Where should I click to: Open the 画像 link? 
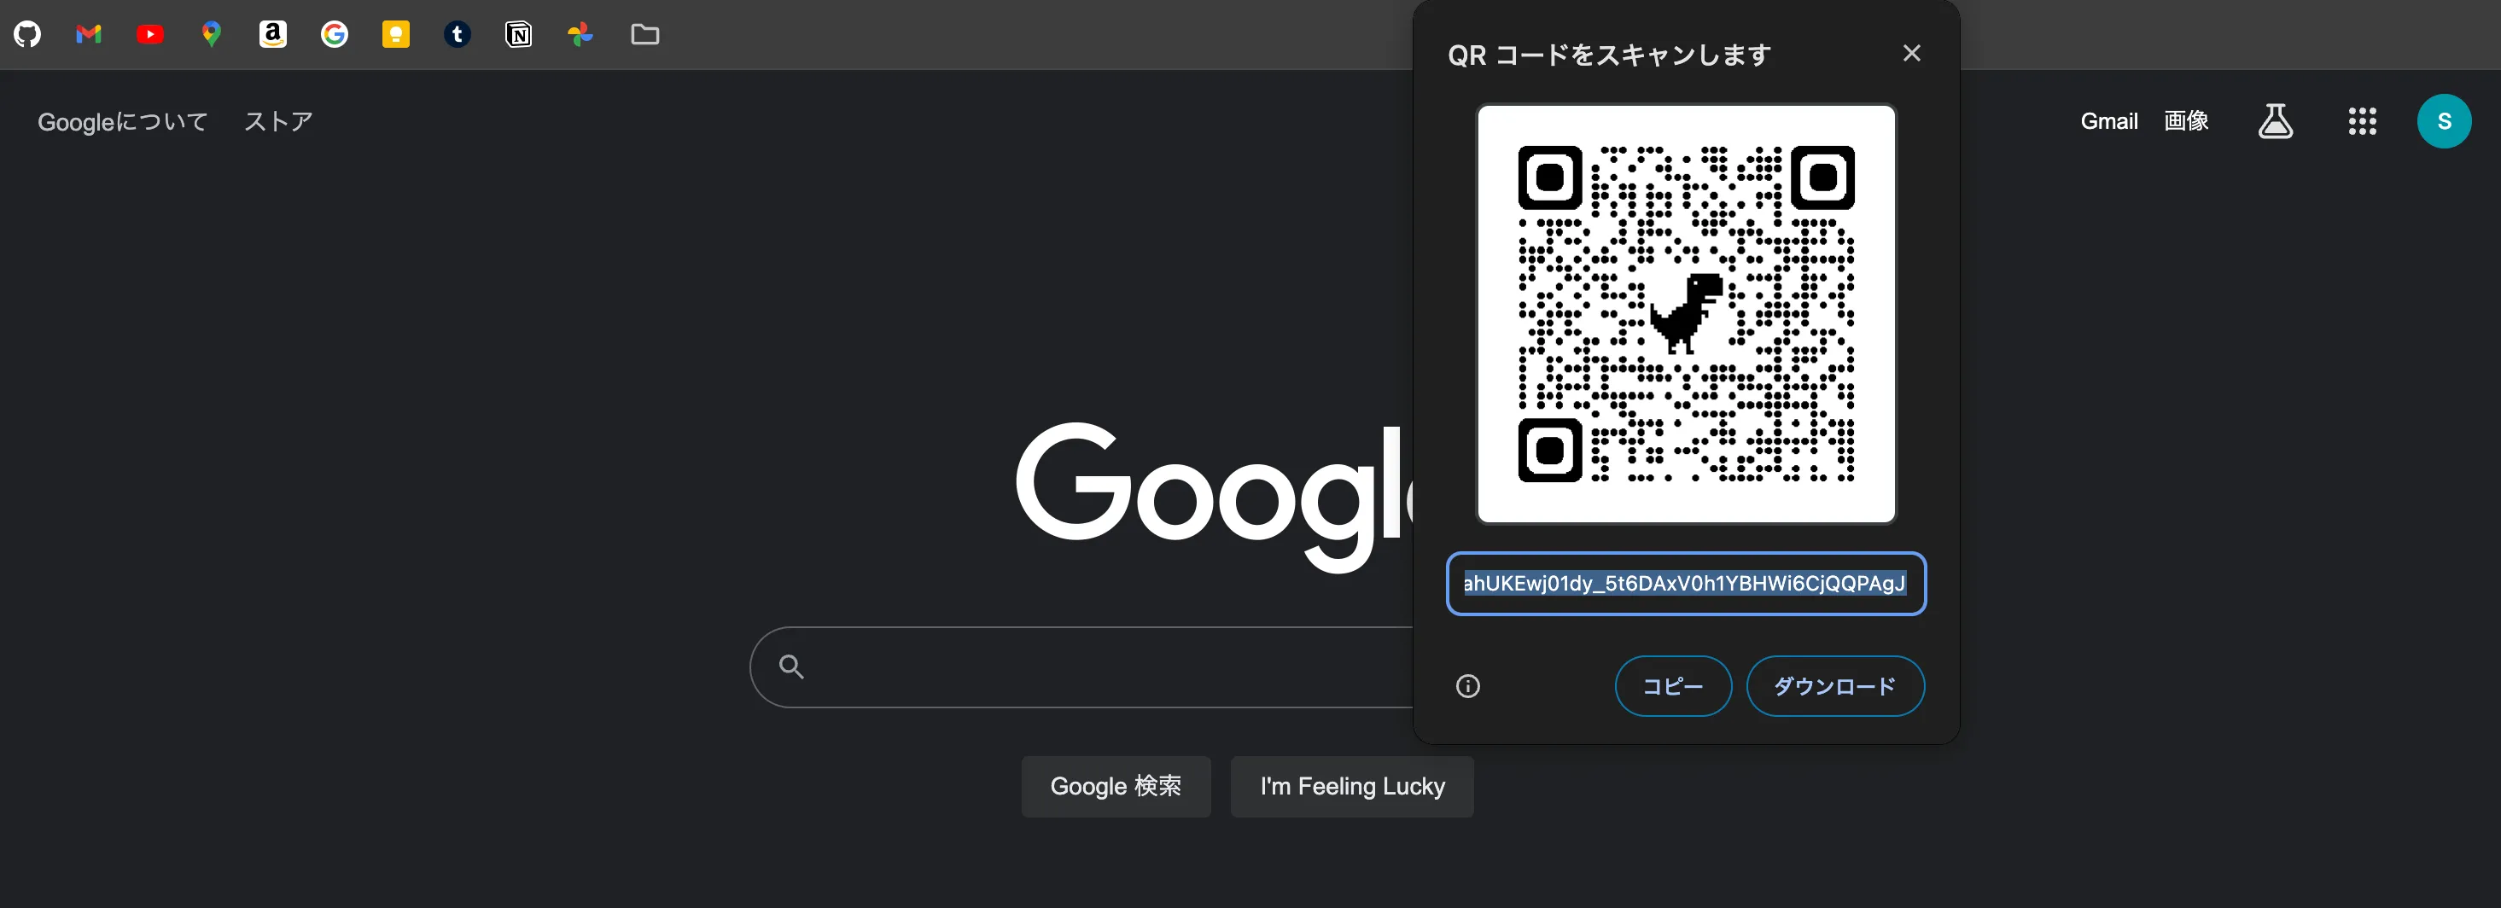coord(2186,121)
